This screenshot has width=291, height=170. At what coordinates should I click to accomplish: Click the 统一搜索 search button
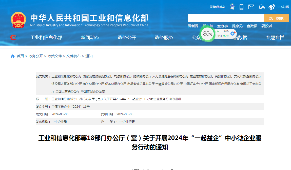tap(276, 18)
